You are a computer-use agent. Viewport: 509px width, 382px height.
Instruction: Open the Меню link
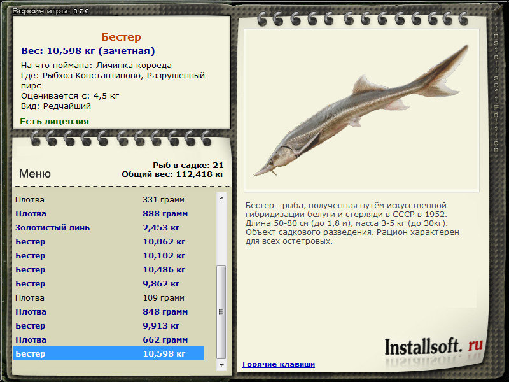35,173
